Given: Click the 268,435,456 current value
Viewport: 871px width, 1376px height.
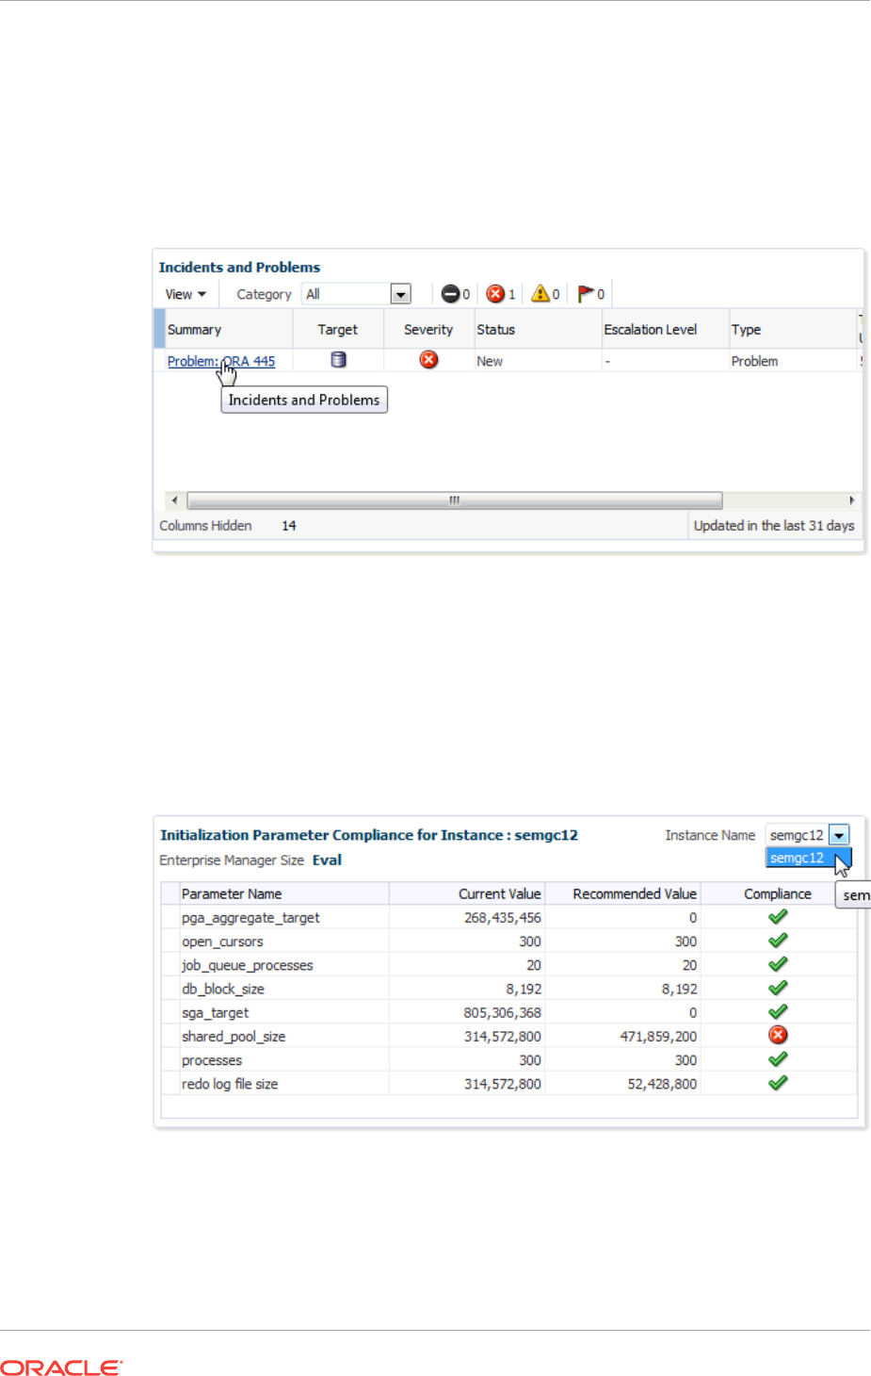Looking at the screenshot, I should [x=502, y=917].
